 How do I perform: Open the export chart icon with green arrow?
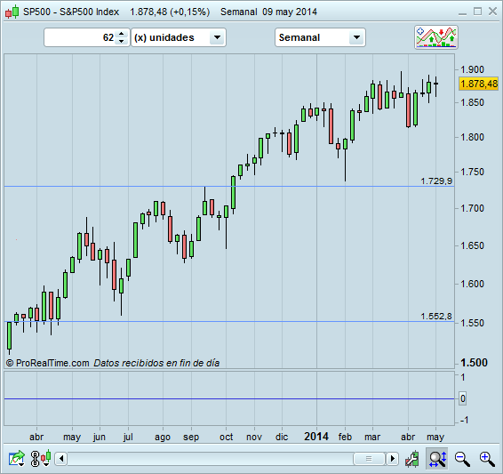pos(17,458)
